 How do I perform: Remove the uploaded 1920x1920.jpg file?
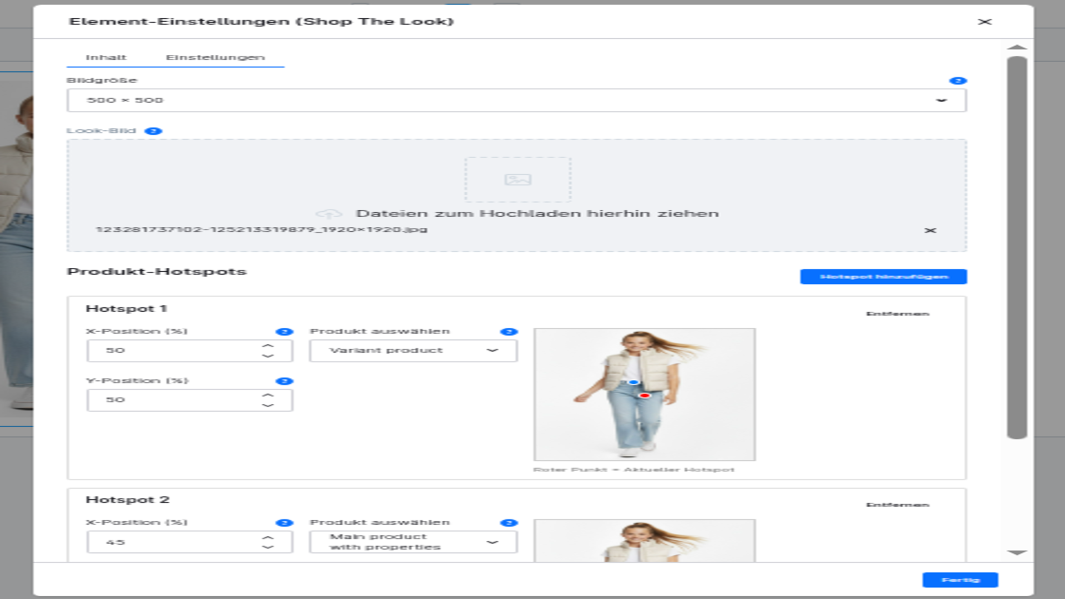point(930,230)
